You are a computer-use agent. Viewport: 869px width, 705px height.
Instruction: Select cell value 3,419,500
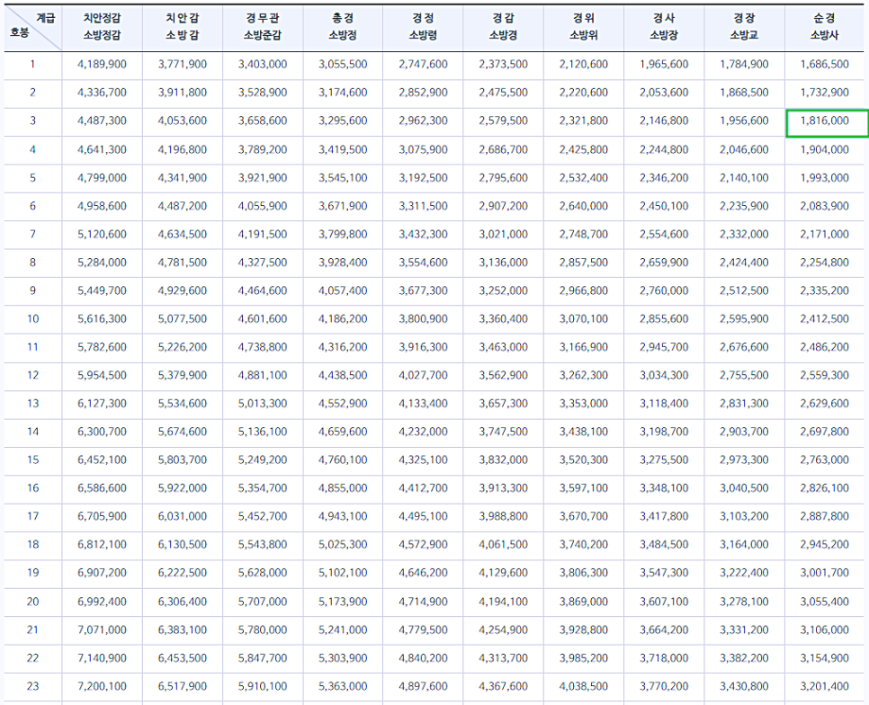(343, 149)
